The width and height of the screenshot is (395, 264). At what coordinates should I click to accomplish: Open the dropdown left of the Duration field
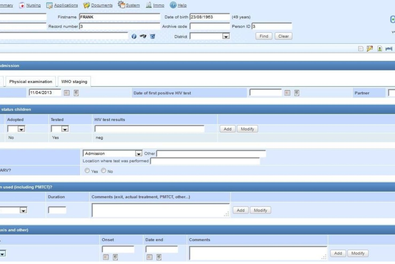coord(23,210)
